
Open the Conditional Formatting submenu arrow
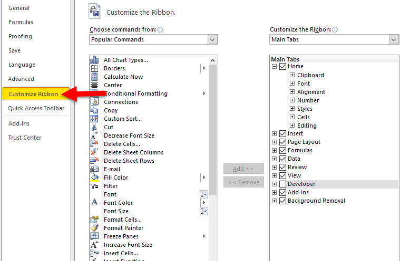point(204,93)
